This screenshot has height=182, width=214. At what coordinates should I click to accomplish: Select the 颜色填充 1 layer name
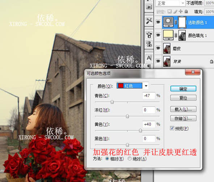click(x=197, y=35)
